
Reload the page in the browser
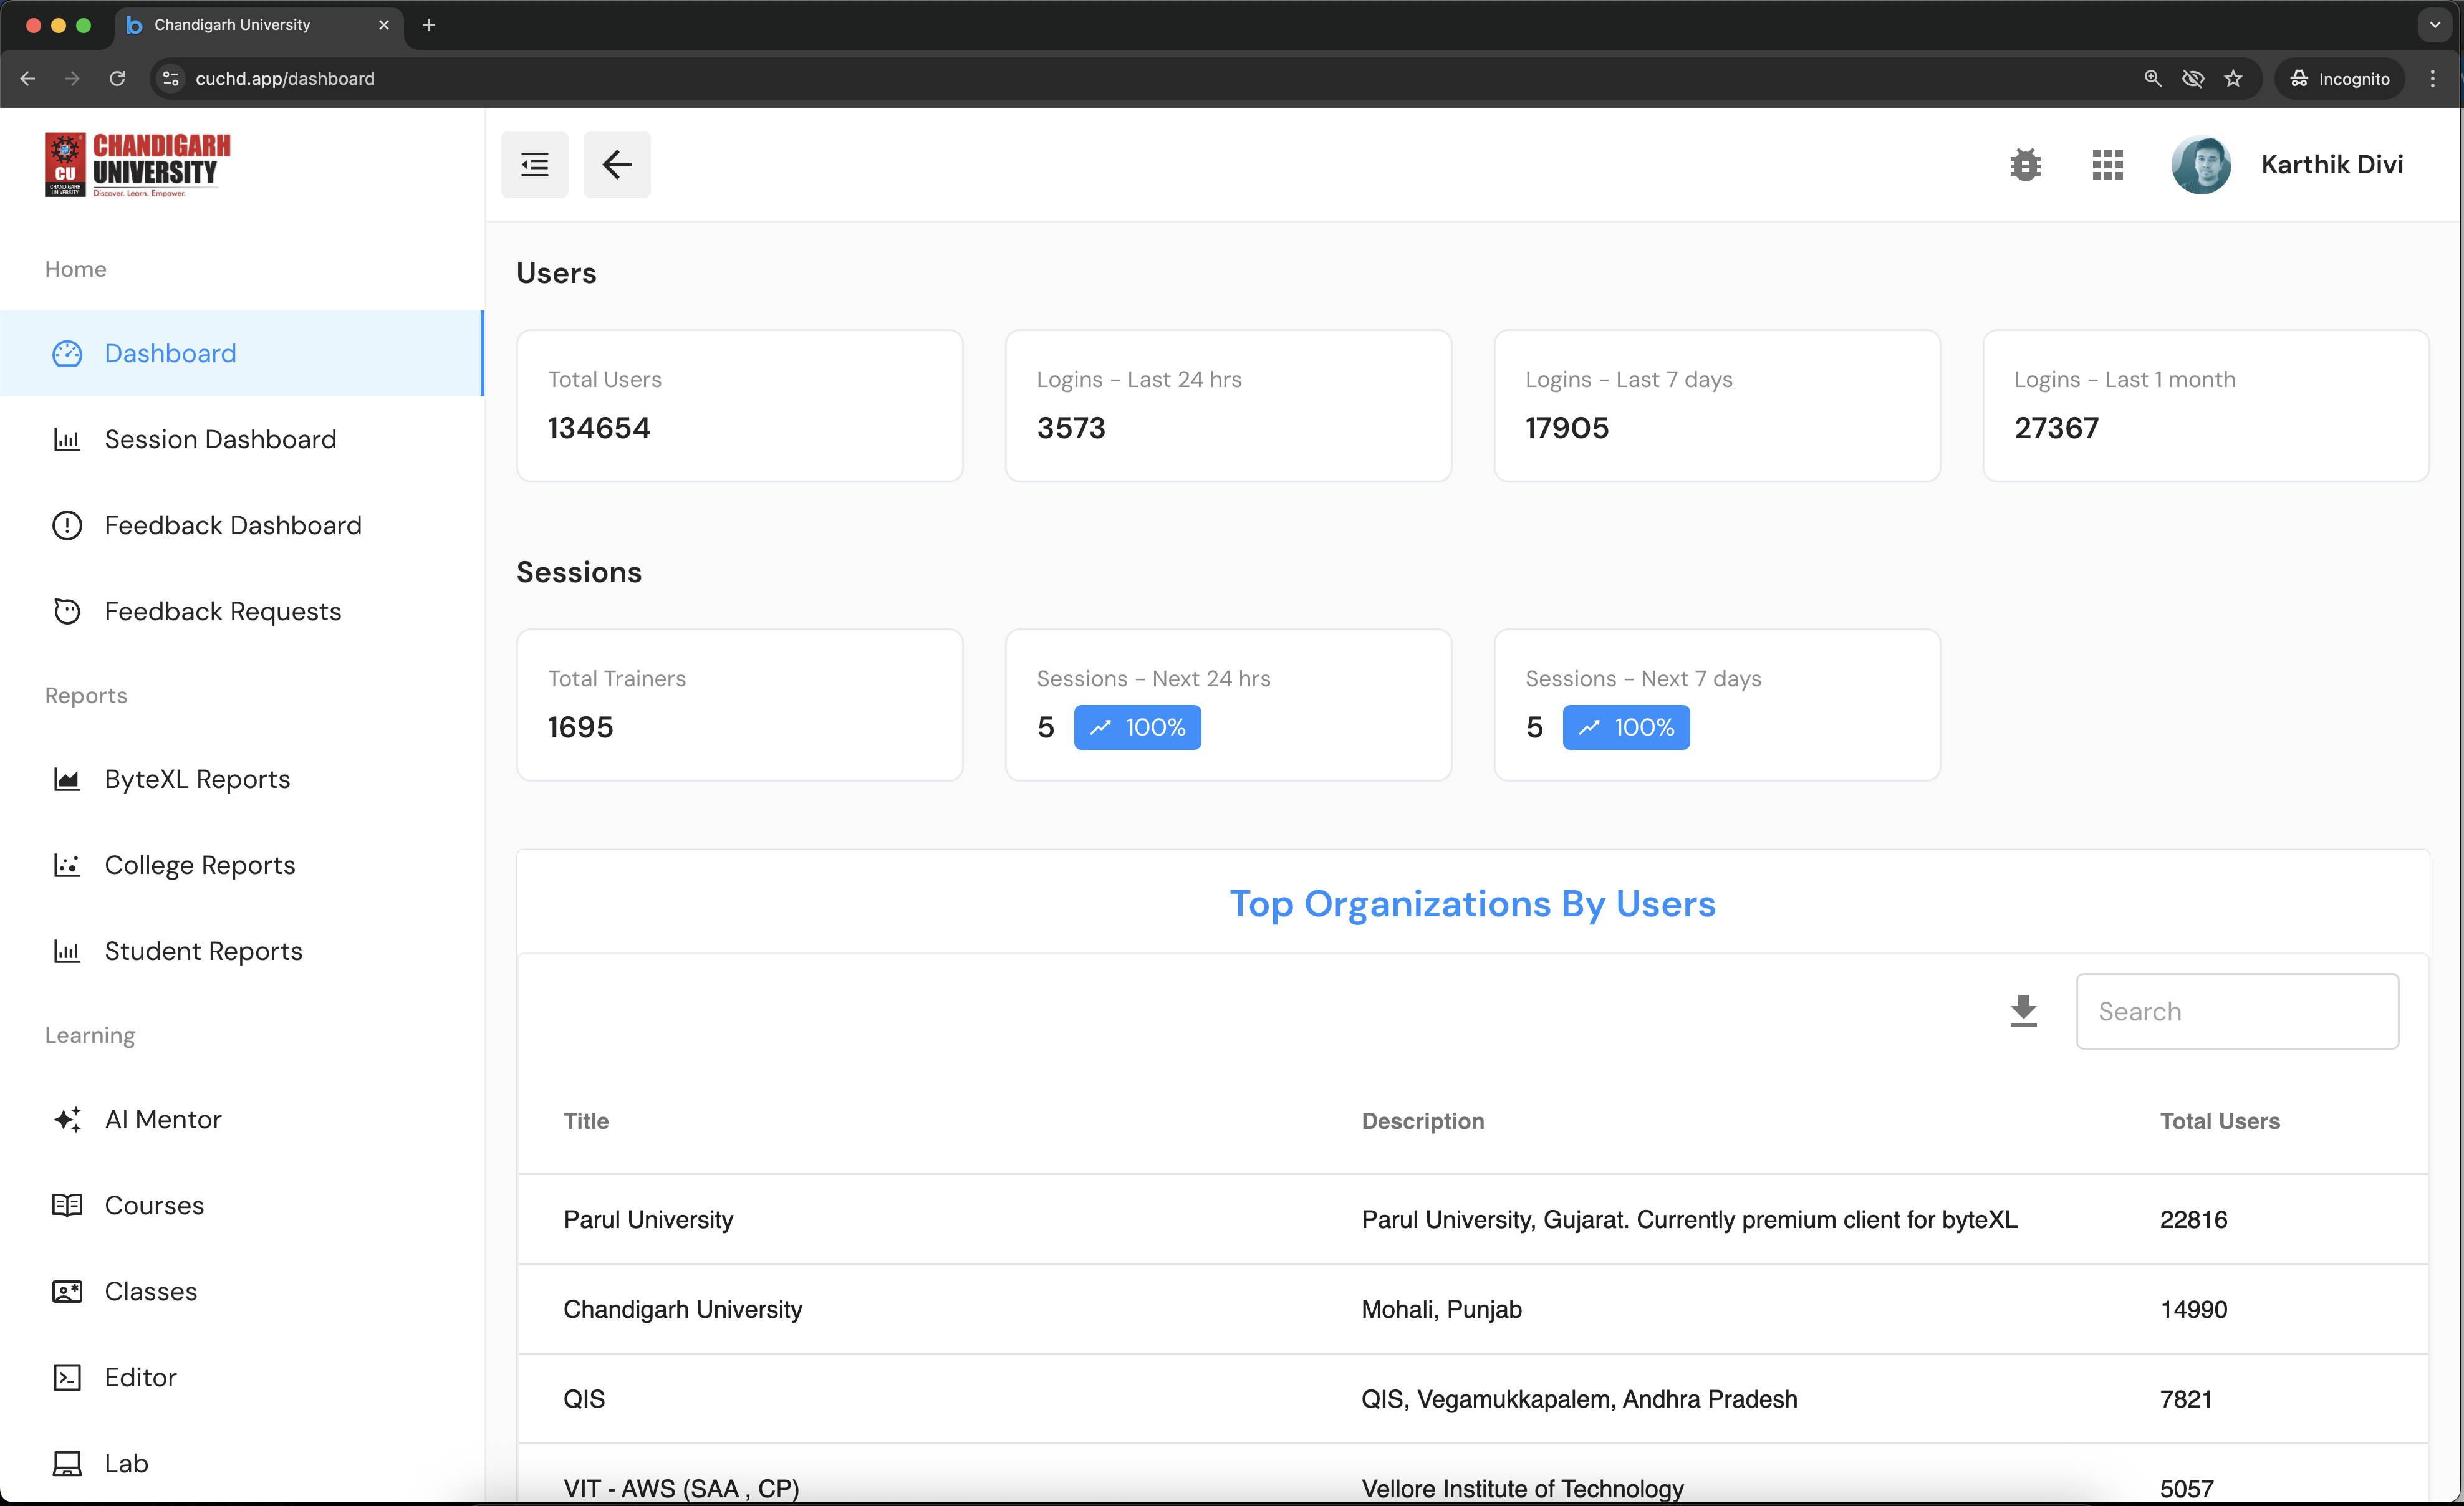click(117, 78)
